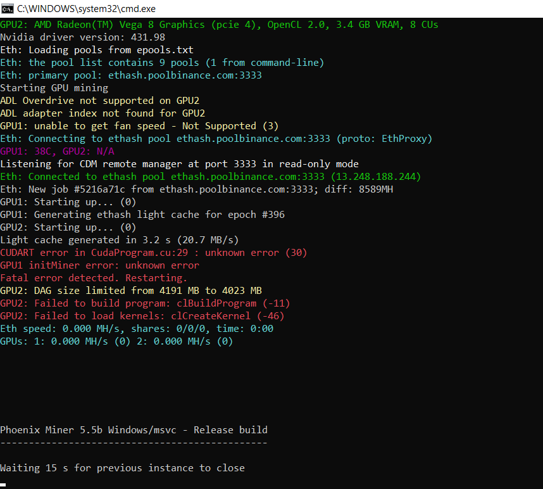
Task: Click 'ADL adapter index not found for GPU2'
Action: click(x=103, y=113)
